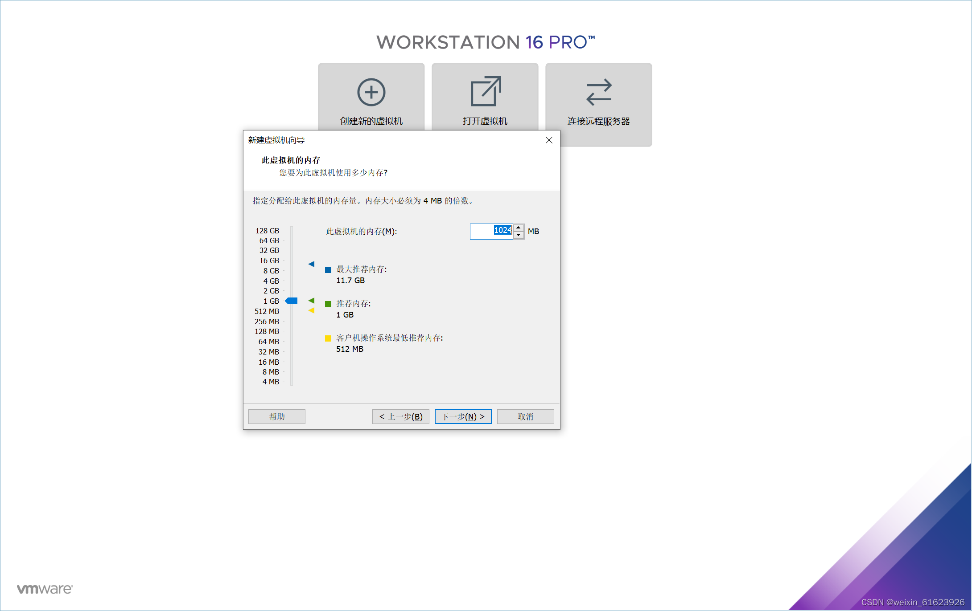972x611 pixels.
Task: Click the 4 GB mark on memory scale
Action: (x=272, y=281)
